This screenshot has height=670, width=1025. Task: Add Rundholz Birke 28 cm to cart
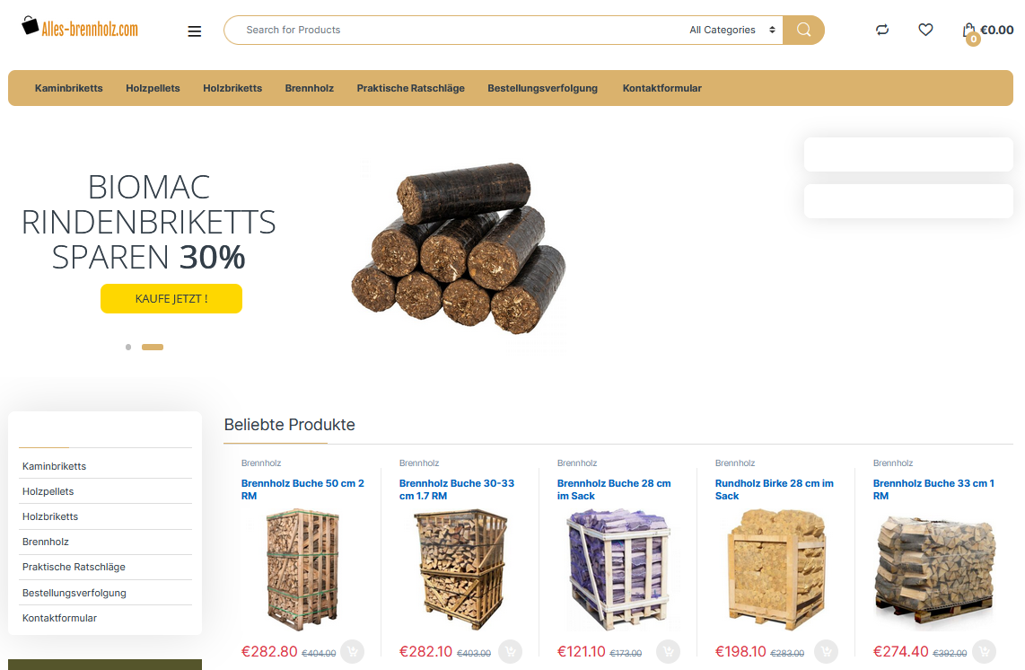click(827, 652)
